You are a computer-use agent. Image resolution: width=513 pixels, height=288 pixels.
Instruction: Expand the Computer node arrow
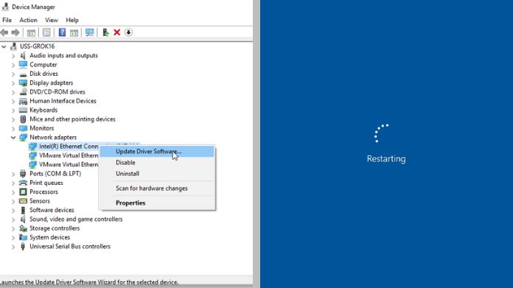coord(13,65)
